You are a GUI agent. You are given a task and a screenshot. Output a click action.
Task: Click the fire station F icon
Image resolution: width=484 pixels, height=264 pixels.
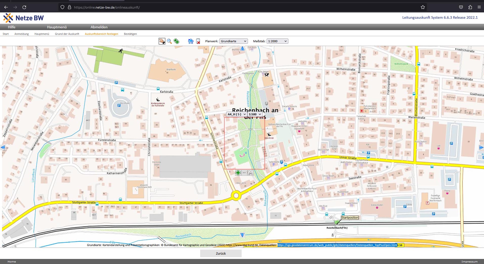click(427, 203)
